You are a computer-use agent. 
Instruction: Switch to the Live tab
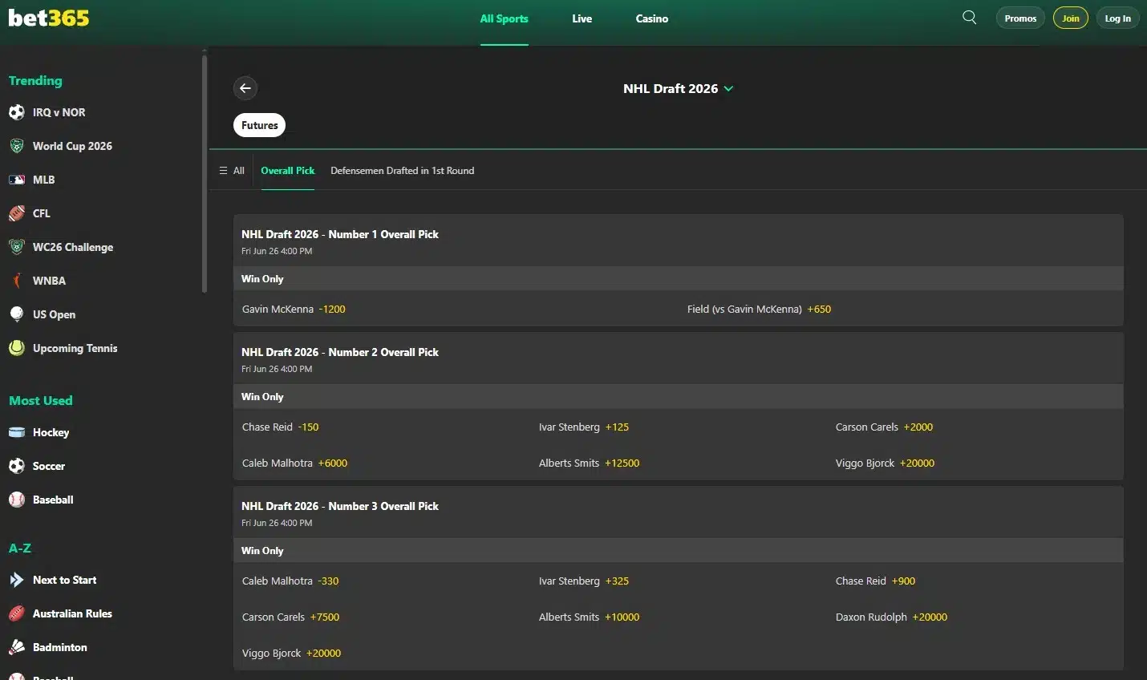coord(582,18)
